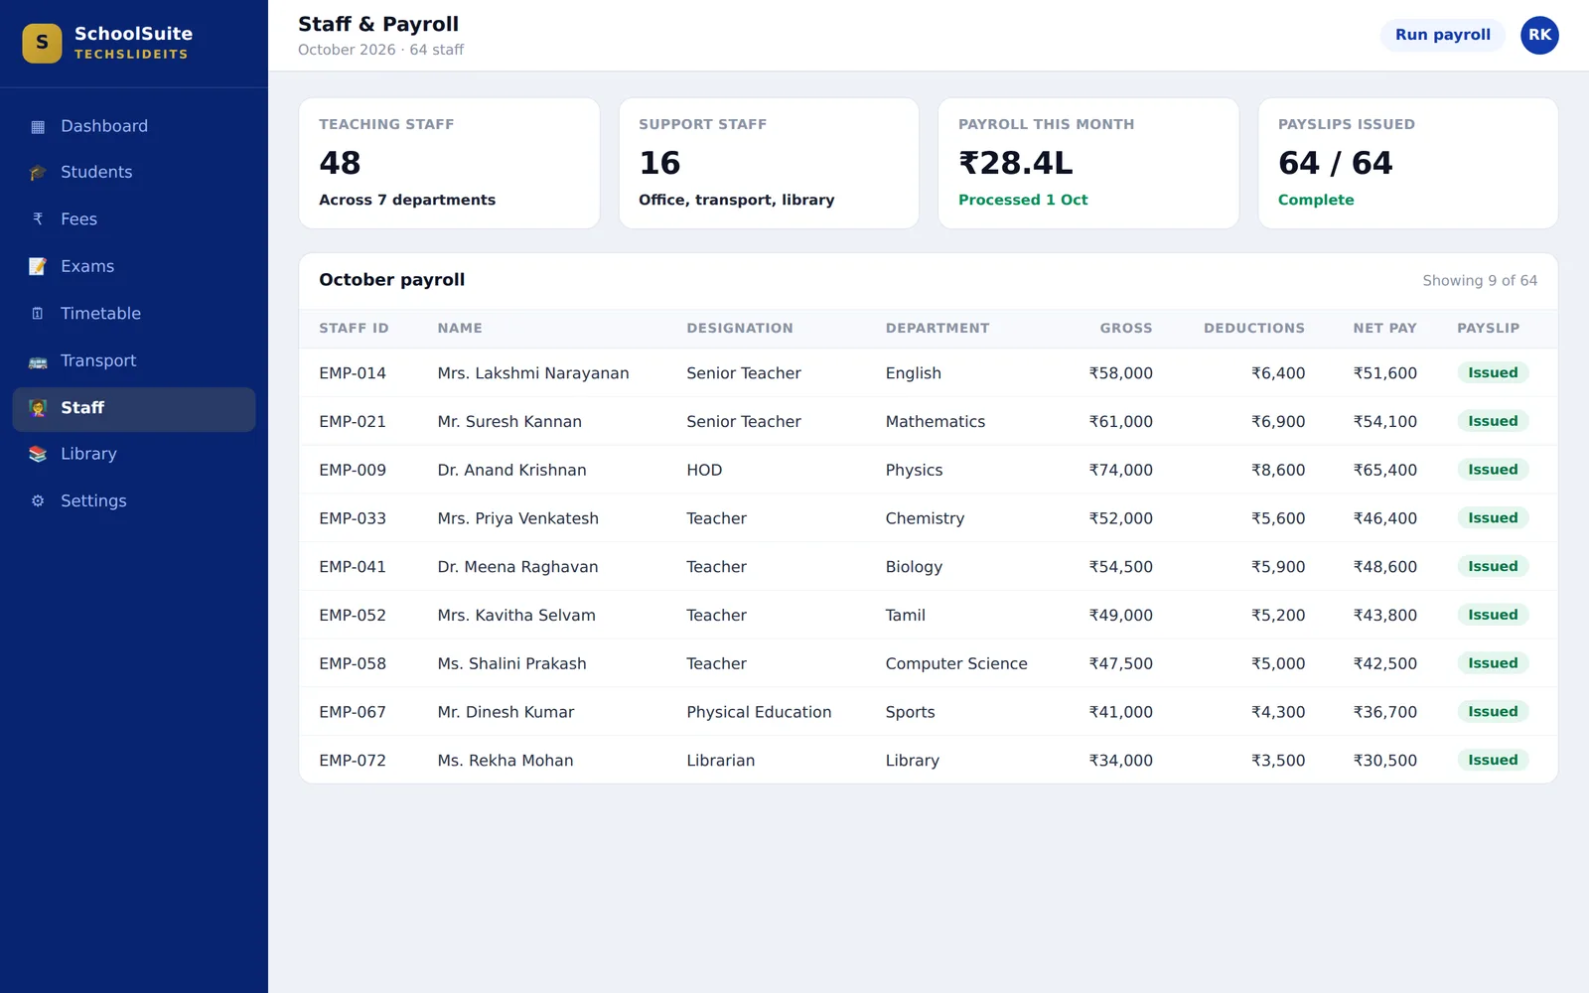Click the Librarian designation cell
This screenshot has width=1589, height=993.
[720, 761]
